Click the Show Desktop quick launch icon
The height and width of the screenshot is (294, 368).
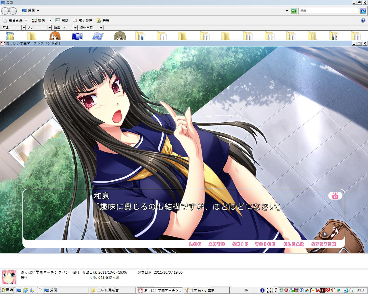point(19,290)
